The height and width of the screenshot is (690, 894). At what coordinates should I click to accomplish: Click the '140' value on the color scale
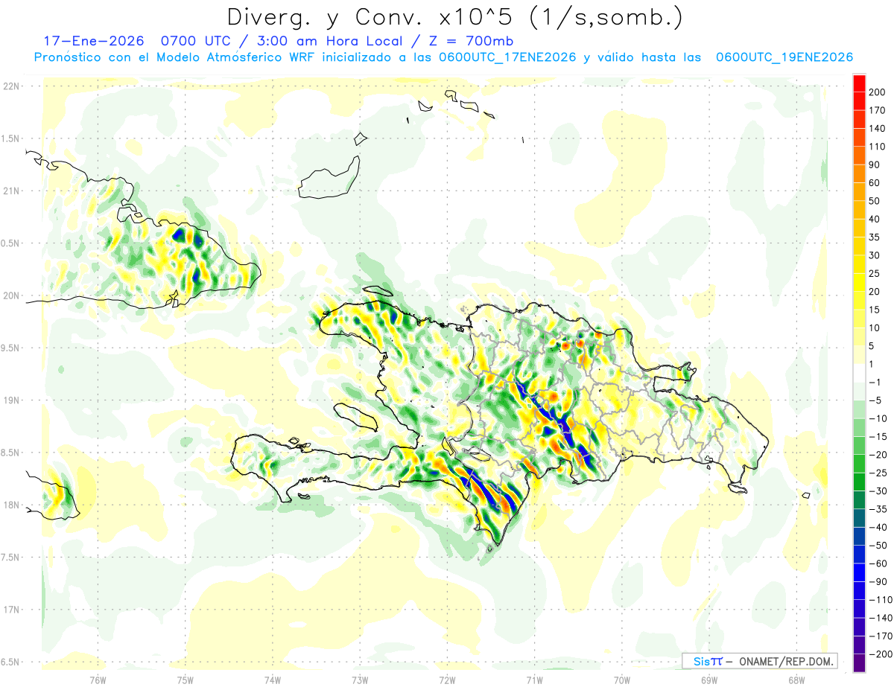[x=878, y=128]
